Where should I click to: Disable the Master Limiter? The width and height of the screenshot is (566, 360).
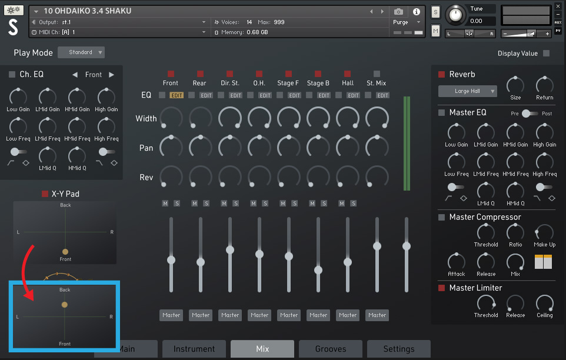point(441,288)
